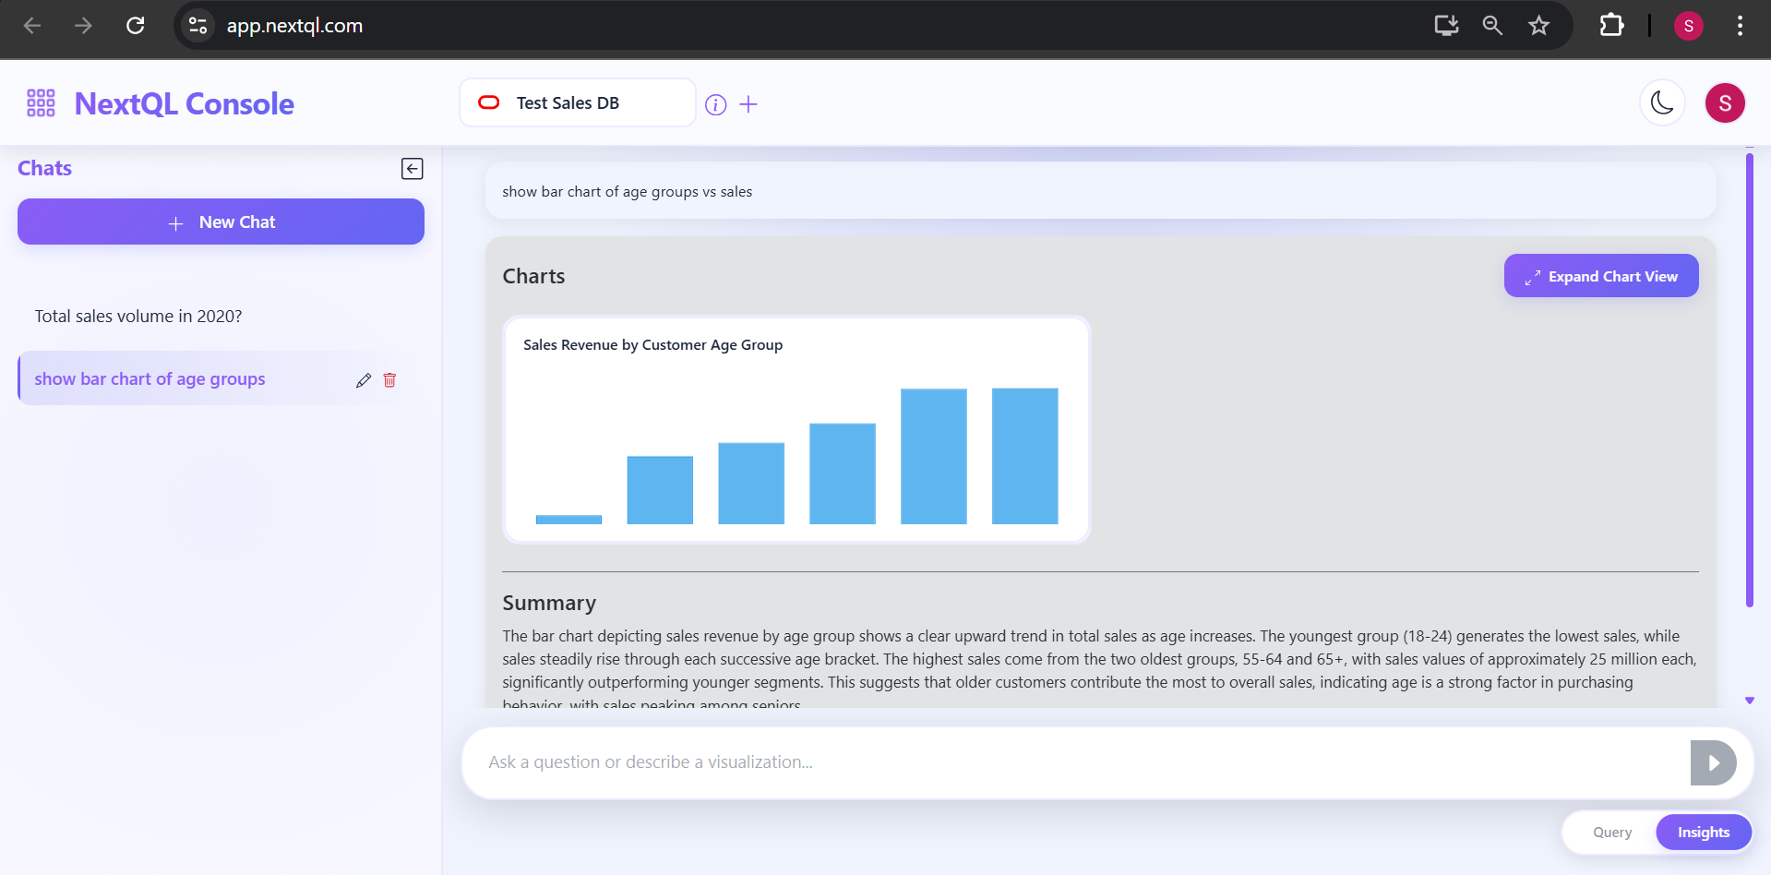The width and height of the screenshot is (1771, 875).
Task: Open the apps grid icon beside NextQL Console
Action: tap(39, 102)
